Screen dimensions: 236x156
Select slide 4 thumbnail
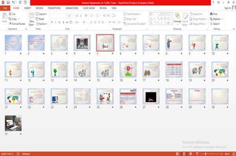[x=82, y=43]
